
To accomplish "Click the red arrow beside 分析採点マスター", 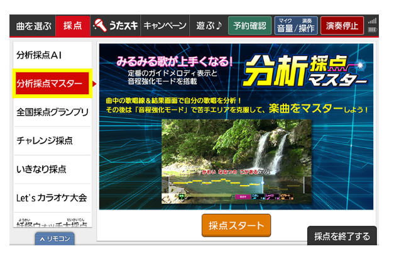I will pos(94,83).
